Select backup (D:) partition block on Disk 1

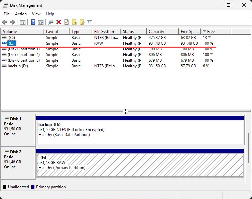pos(140,132)
